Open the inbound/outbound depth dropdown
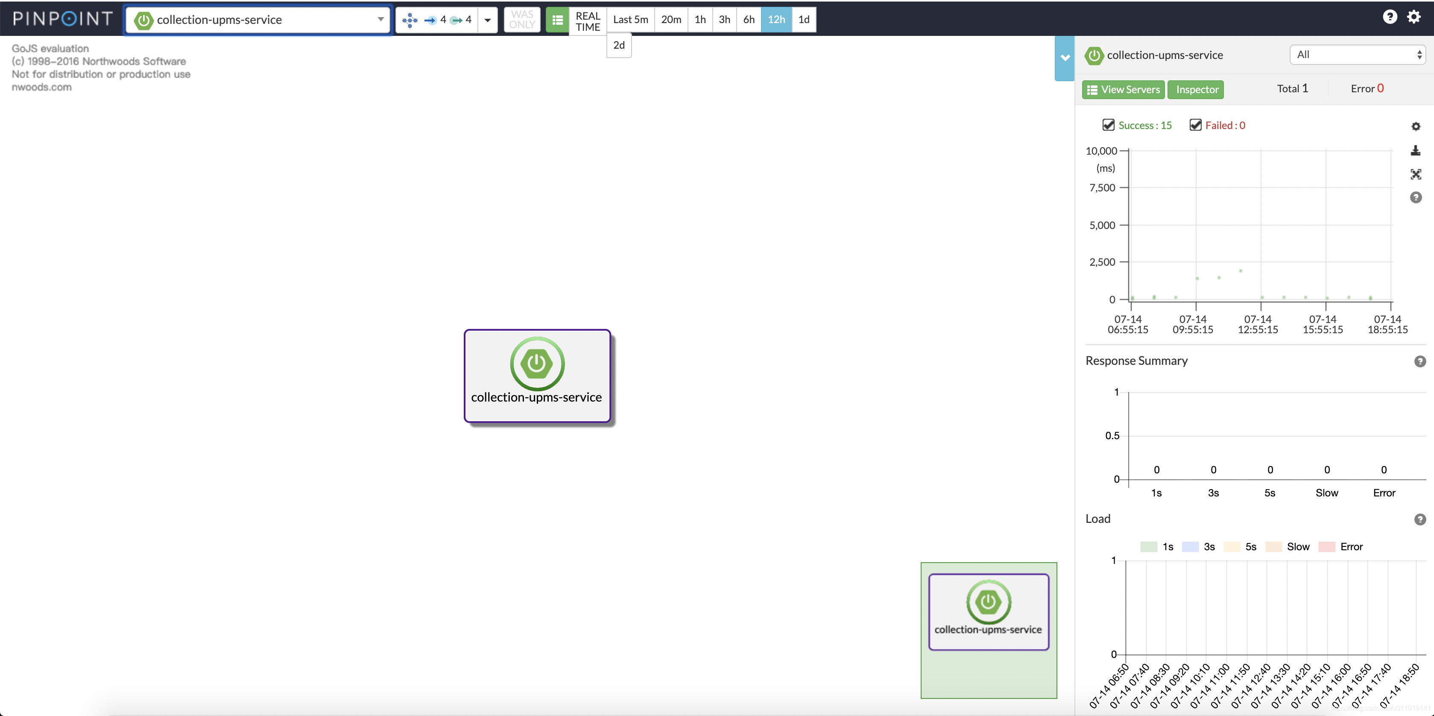 pos(487,20)
